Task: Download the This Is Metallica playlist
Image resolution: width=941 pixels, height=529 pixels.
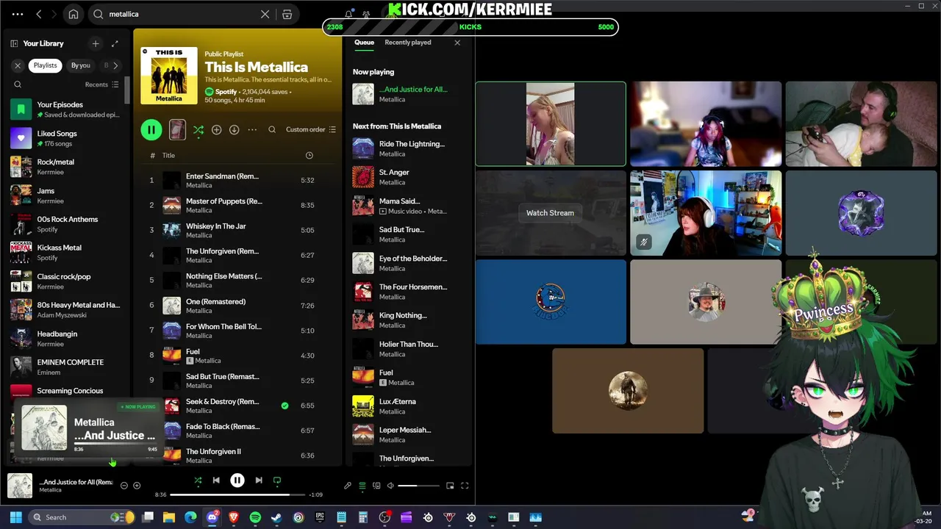Action: click(234, 129)
